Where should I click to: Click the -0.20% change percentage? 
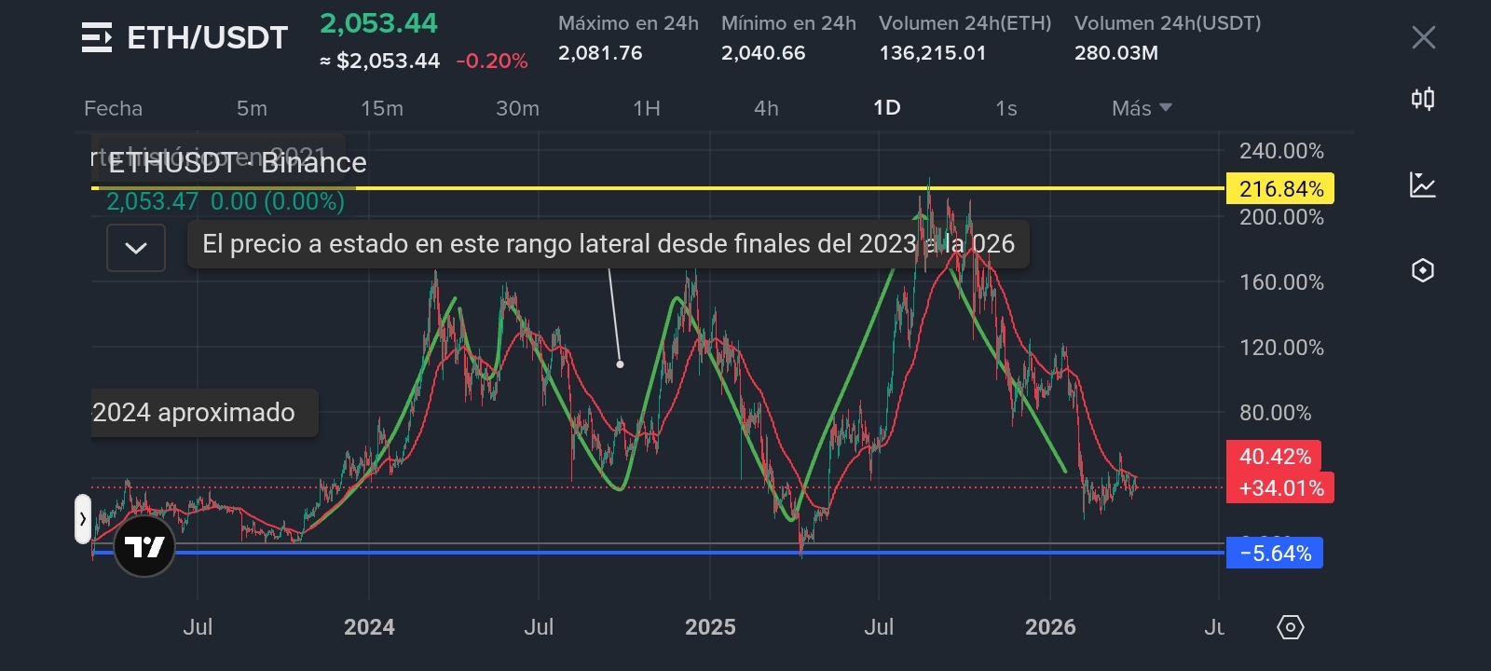(x=492, y=62)
